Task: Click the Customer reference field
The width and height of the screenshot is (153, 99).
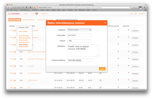Action: (x=79, y=60)
